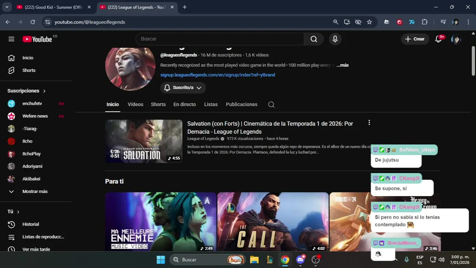Open Chrome extensions puzzle icon
Image resolution: width=476 pixels, height=268 pixels.
425,22
